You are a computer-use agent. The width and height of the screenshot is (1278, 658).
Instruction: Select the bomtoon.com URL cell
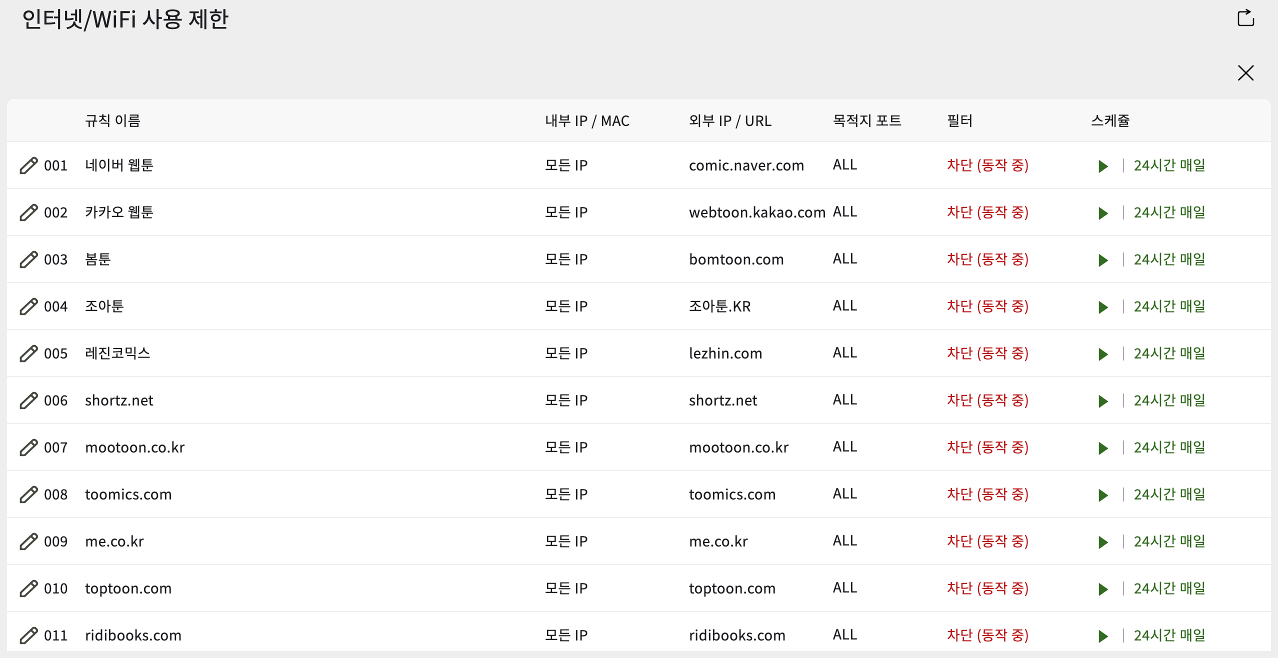(x=736, y=259)
